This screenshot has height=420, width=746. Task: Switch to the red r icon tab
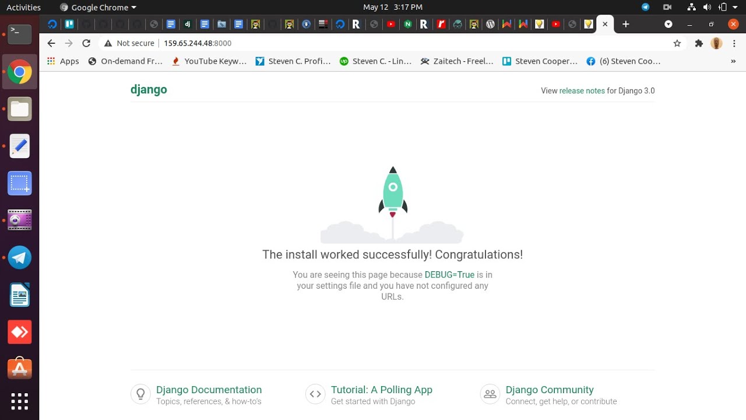[442, 24]
